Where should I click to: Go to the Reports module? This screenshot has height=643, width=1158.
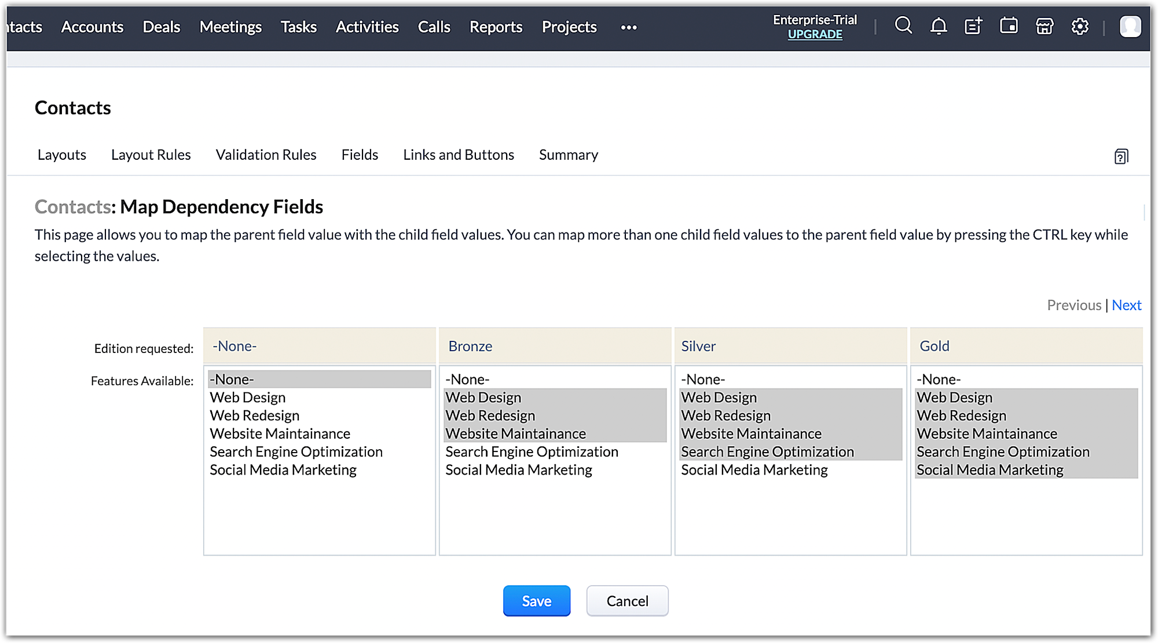pos(496,27)
